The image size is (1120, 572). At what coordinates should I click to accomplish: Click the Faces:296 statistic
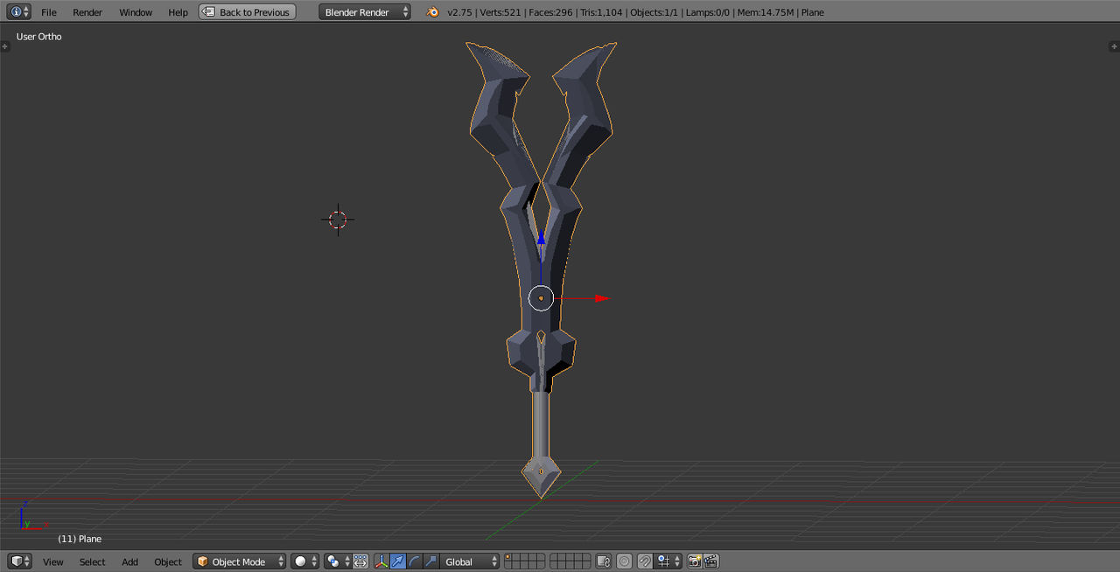(550, 12)
